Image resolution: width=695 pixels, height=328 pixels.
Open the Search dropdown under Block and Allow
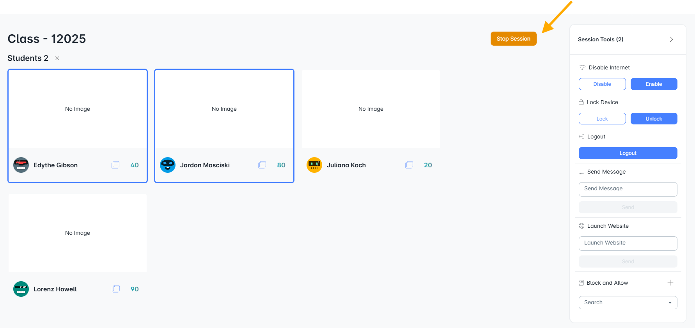pyautogui.click(x=628, y=303)
